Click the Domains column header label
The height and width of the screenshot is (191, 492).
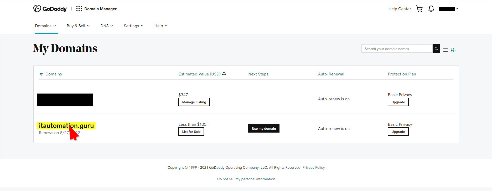54,74
